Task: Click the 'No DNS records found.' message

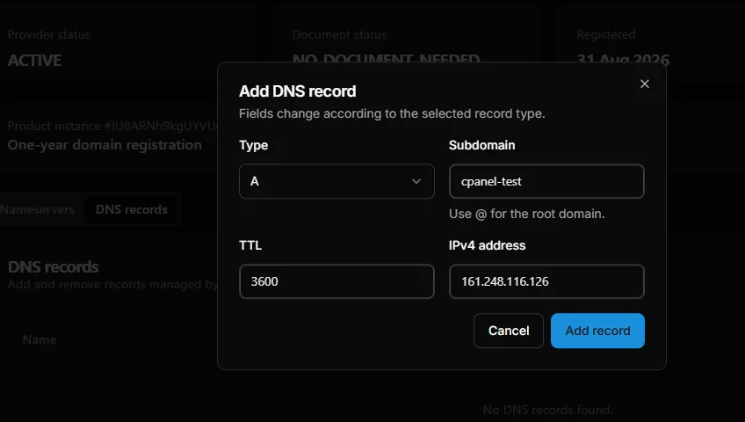Action: 547,410
